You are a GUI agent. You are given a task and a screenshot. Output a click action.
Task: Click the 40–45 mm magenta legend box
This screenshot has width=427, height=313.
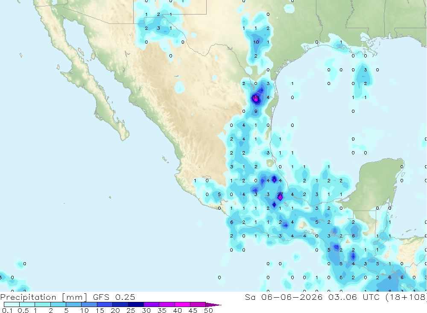coord(183,304)
